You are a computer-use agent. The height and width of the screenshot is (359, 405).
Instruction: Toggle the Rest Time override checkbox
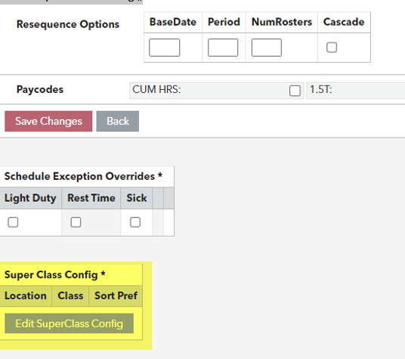(x=76, y=222)
